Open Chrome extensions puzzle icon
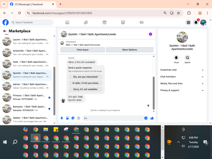Screen dimensions: 212x159 tap(189, 13)
